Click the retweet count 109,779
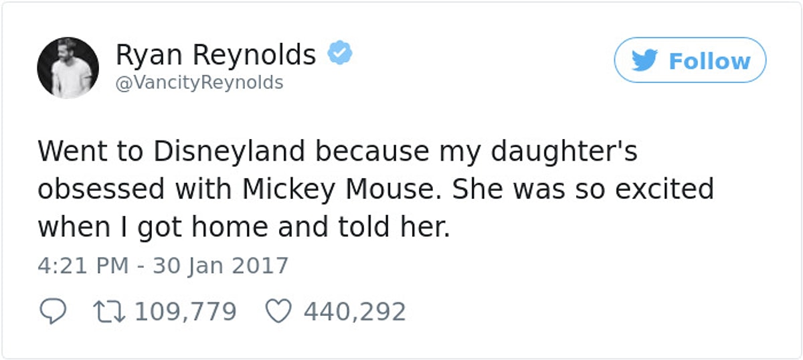 click(x=185, y=311)
